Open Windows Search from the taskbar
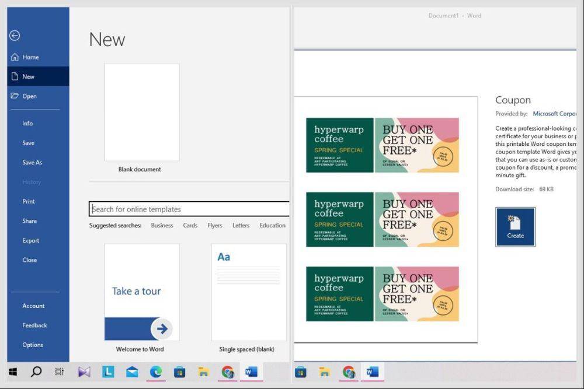The height and width of the screenshot is (389, 584). pos(36,372)
